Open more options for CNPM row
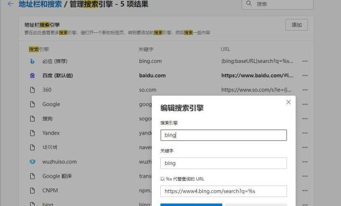This screenshot has width=341, height=206. pos(305,190)
